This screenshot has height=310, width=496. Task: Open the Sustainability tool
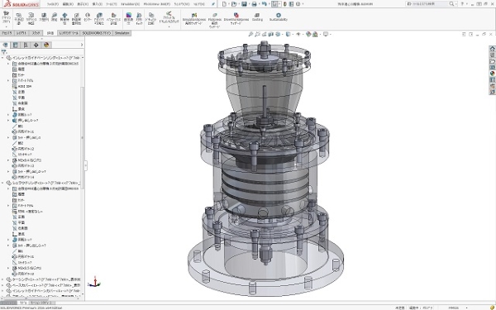(279, 17)
